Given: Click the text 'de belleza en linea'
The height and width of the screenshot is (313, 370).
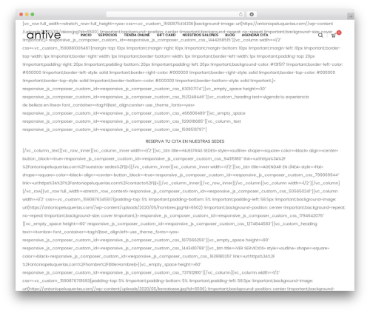Looking at the screenshot, I should 41,105.
